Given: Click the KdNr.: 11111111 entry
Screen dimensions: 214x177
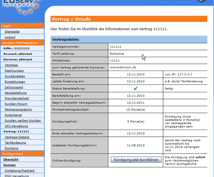Looking at the screenshot, I should (16, 49).
